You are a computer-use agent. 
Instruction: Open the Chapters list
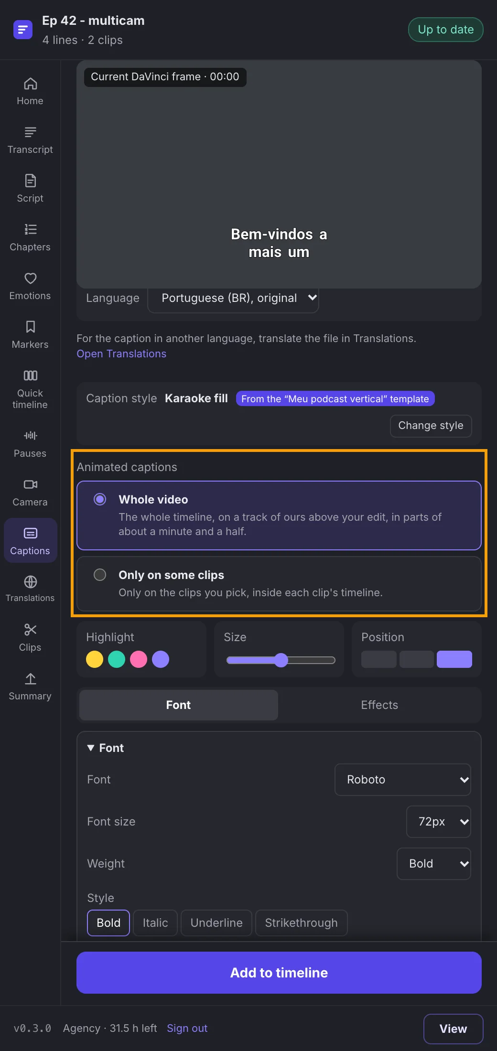tap(30, 237)
